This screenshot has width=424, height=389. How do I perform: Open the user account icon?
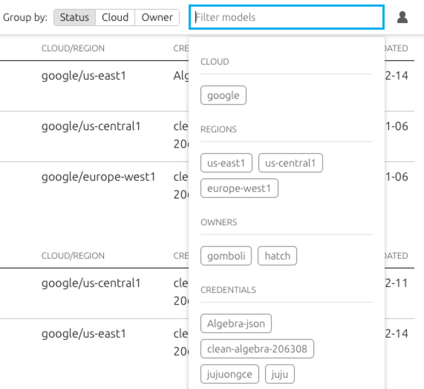[x=402, y=18]
